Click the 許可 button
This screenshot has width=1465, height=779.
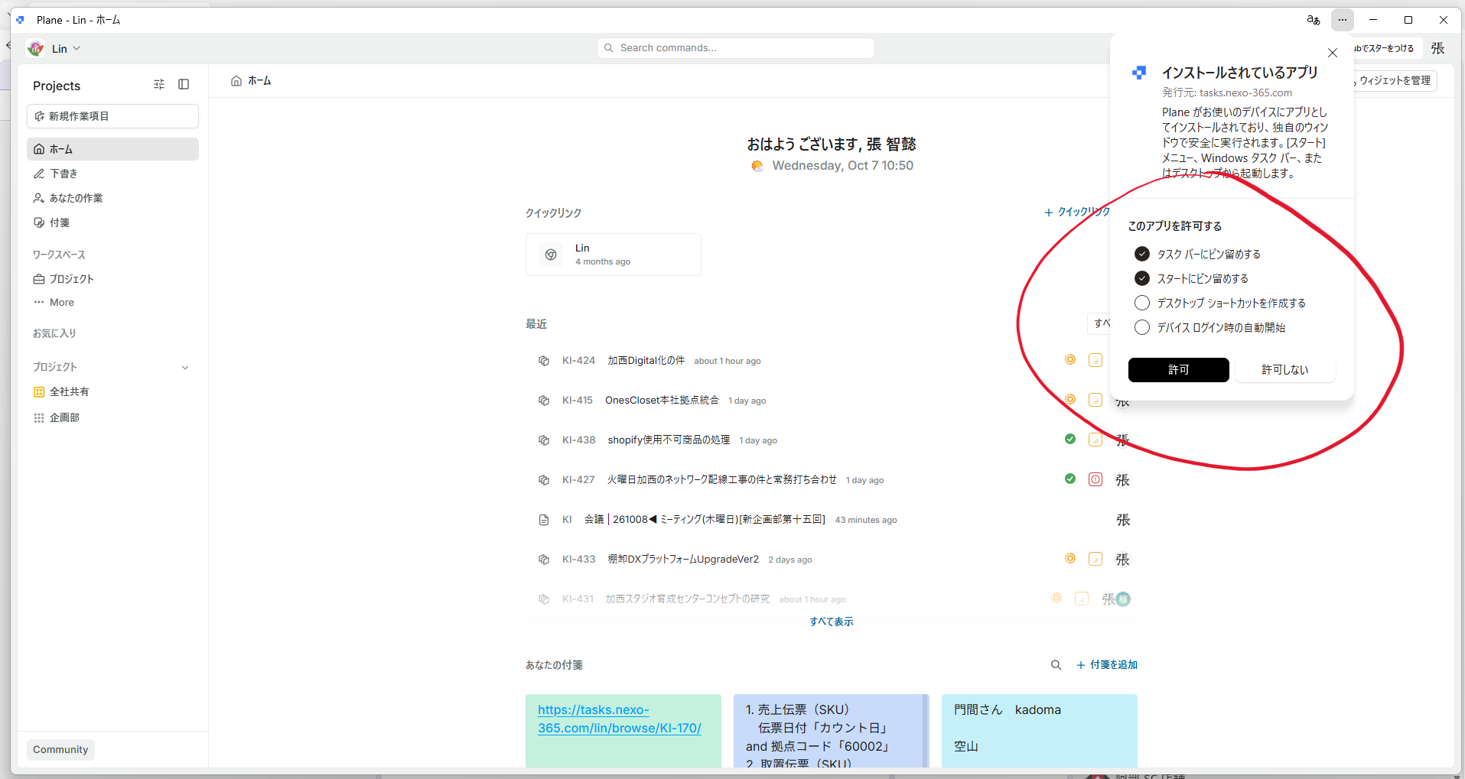pos(1178,370)
